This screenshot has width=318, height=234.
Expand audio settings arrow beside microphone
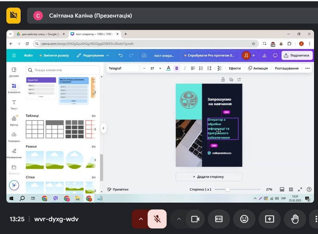tap(140, 219)
